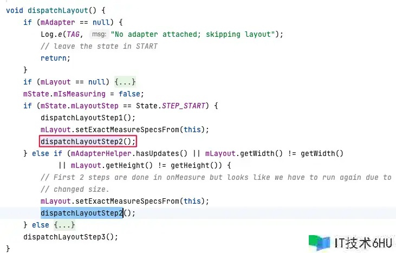Expand the folded block after mLayout == null

pos(125,82)
